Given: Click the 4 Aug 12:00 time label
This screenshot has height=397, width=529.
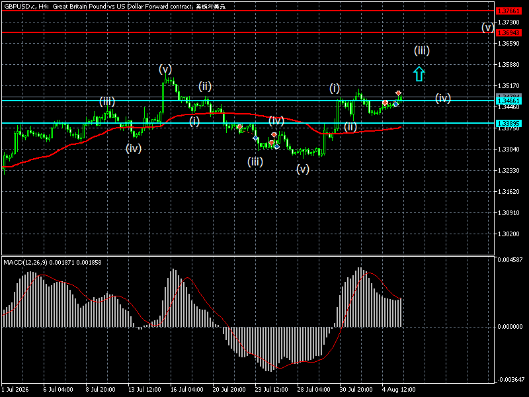Looking at the screenshot, I should tap(399, 390).
